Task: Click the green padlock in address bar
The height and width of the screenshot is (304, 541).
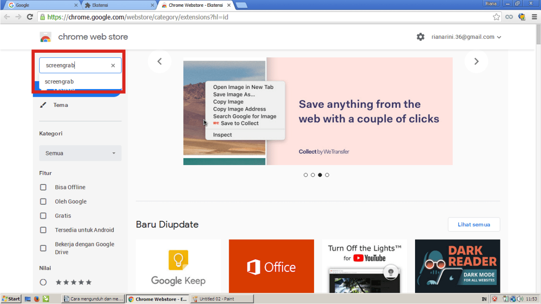Action: pyautogui.click(x=42, y=17)
